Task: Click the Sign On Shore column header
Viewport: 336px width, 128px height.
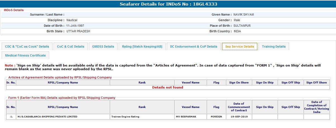Action: [239, 82]
